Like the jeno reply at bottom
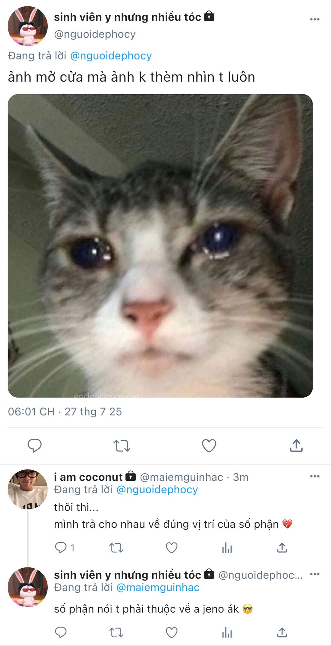Screen dimensions: 331x646 [x=171, y=633]
